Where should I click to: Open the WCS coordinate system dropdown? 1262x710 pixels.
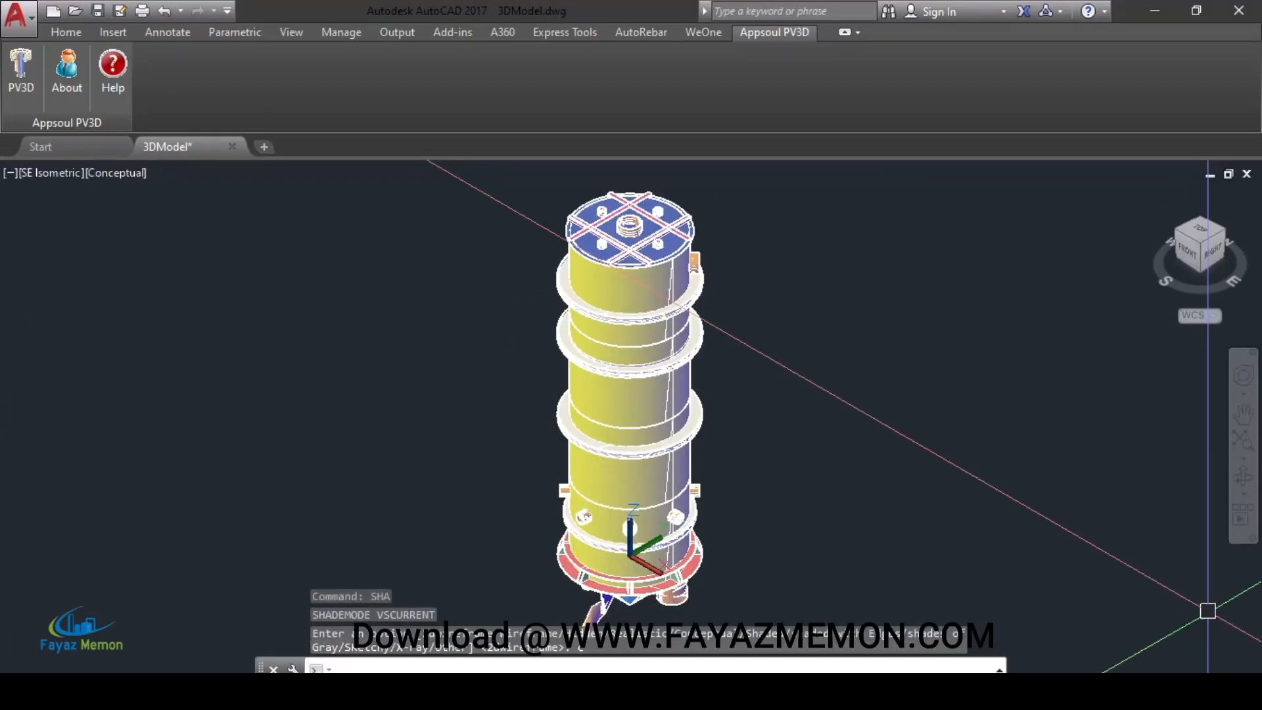point(1200,316)
